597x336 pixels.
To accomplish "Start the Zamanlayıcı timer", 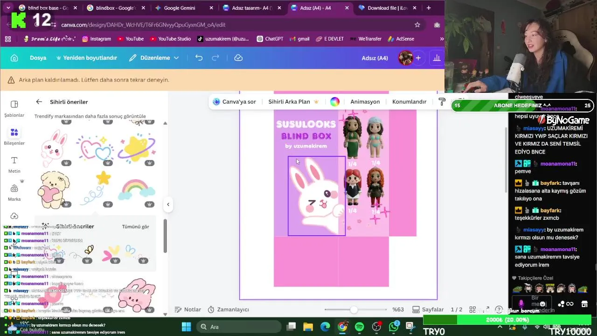I will 229,309.
